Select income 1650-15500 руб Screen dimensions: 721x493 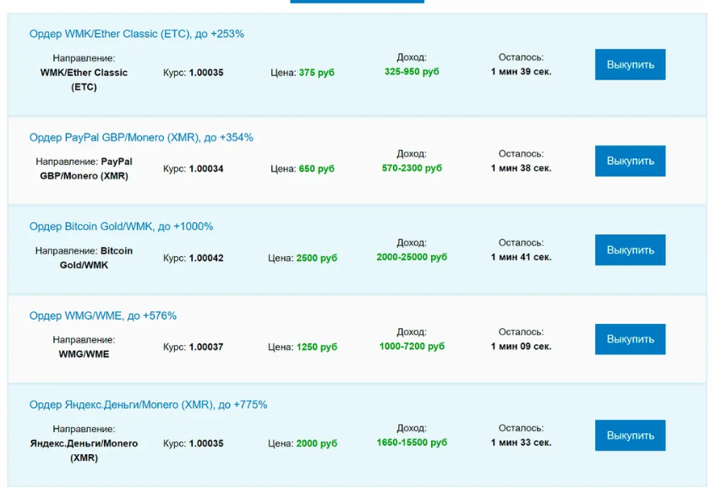[x=412, y=442]
